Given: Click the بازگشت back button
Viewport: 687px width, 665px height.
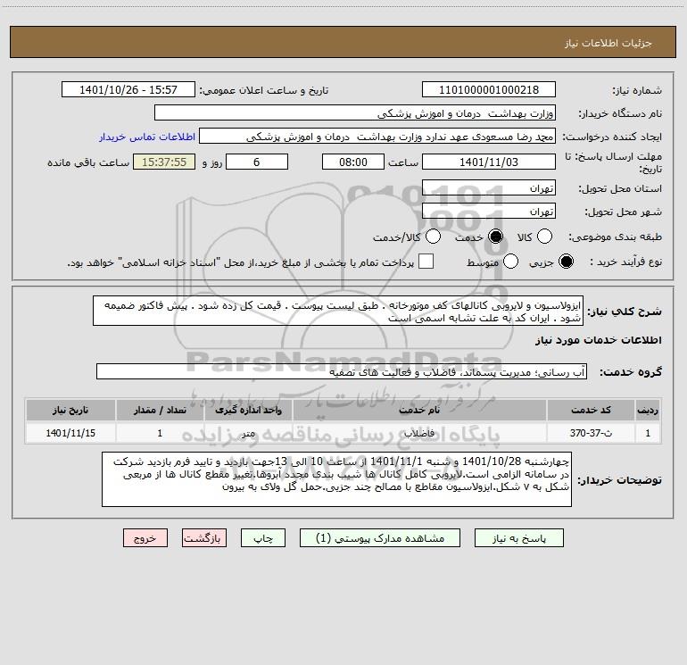Looking at the screenshot, I should click(x=204, y=538).
